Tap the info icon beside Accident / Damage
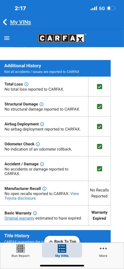 [x=42, y=164]
